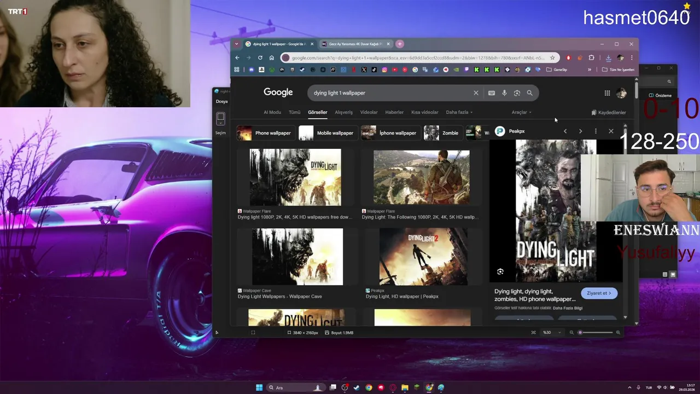Open Chrome extensions puzzle icon
Image resolution: width=700 pixels, height=394 pixels.
pos(591,57)
